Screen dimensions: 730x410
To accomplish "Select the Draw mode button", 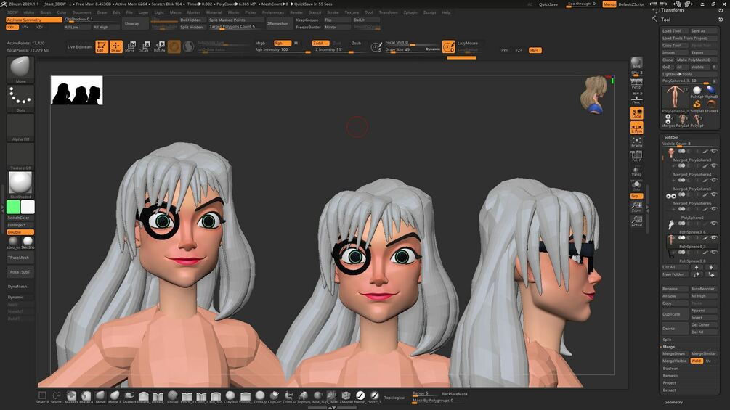I will tap(116, 46).
